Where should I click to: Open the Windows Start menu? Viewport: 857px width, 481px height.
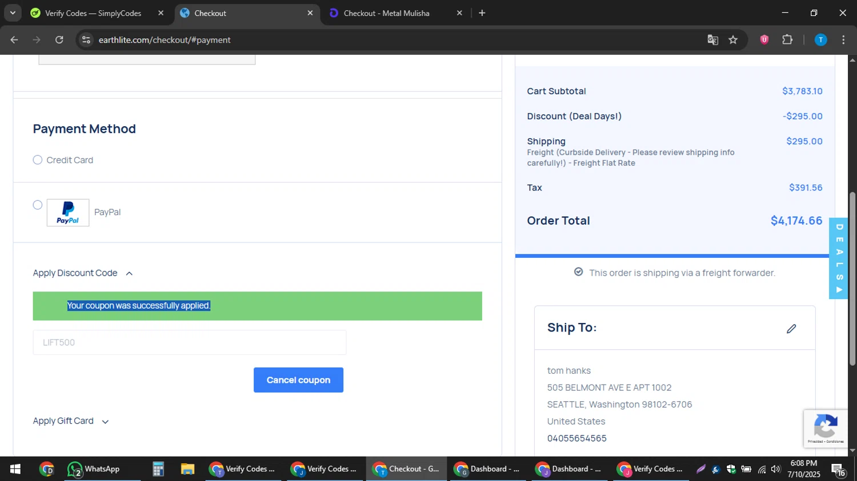pyautogui.click(x=15, y=469)
